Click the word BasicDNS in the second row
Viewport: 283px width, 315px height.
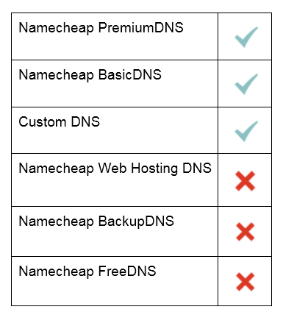(x=129, y=74)
